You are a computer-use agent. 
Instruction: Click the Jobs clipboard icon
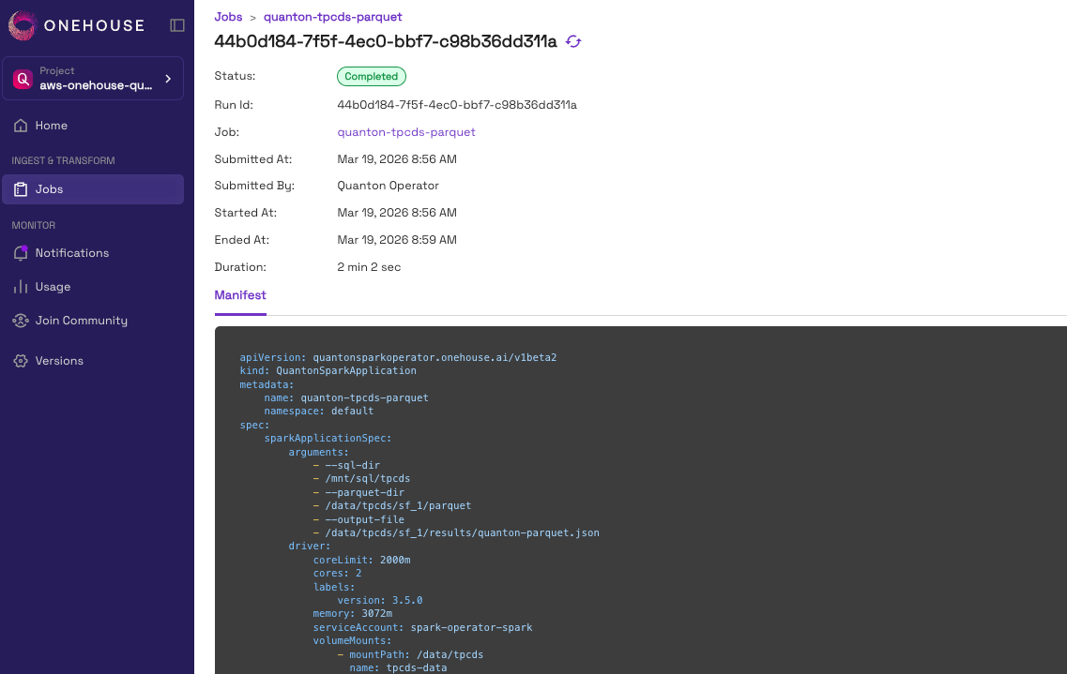(x=21, y=189)
